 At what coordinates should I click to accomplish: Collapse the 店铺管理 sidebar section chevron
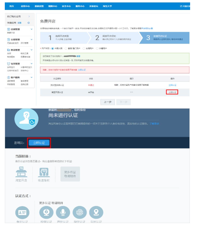click(31, 29)
